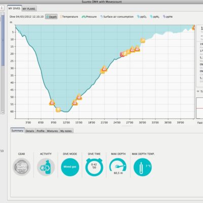203x203 pixels.
Task: Toggle the Depth graph series
Action: coord(51,17)
